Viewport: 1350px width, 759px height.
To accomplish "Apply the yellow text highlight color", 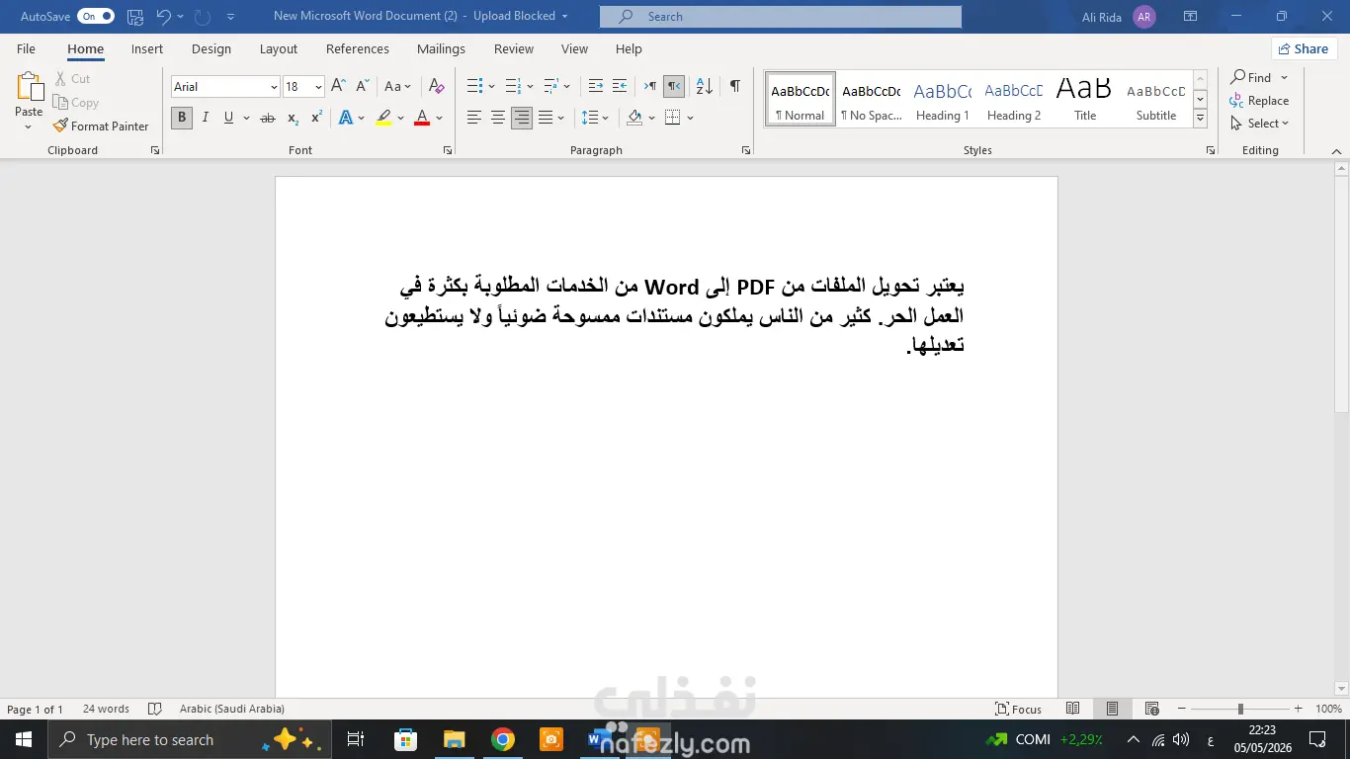I will click(x=383, y=118).
